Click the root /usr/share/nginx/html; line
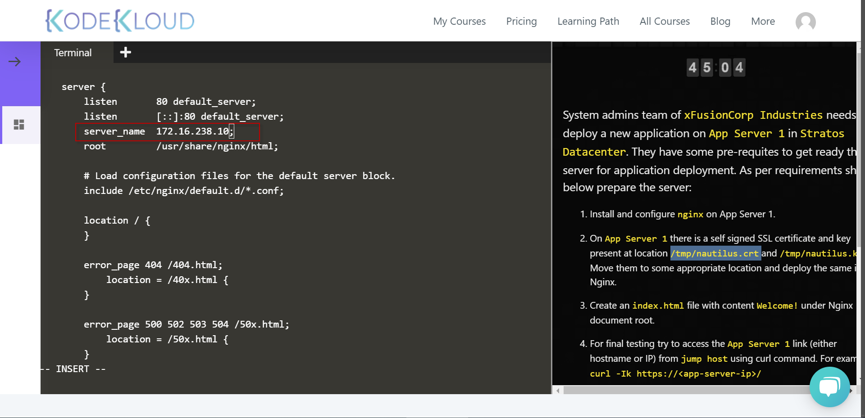865x418 pixels. [x=181, y=146]
